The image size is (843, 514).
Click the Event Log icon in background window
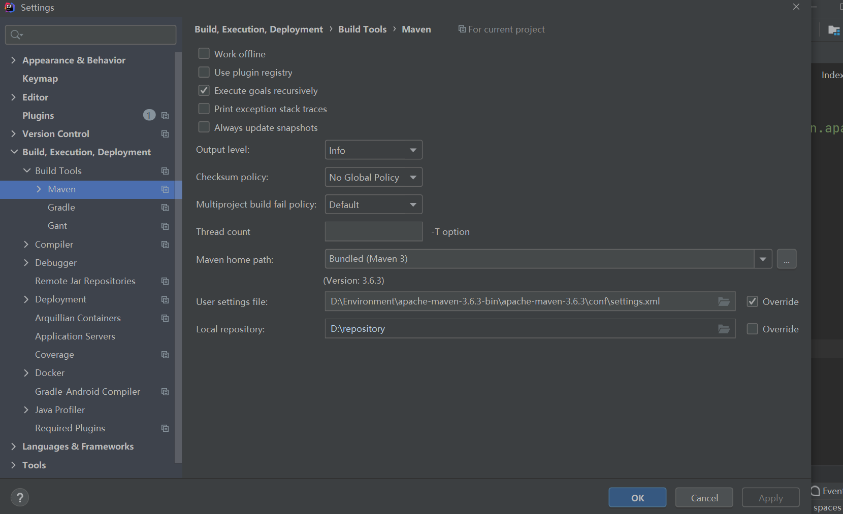(x=815, y=491)
